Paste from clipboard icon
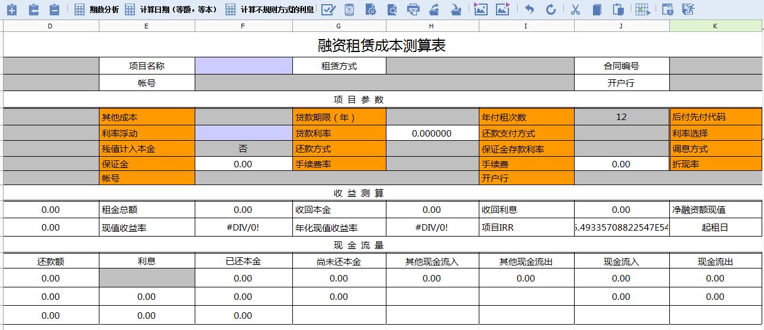The width and height of the screenshot is (764, 330). click(618, 9)
